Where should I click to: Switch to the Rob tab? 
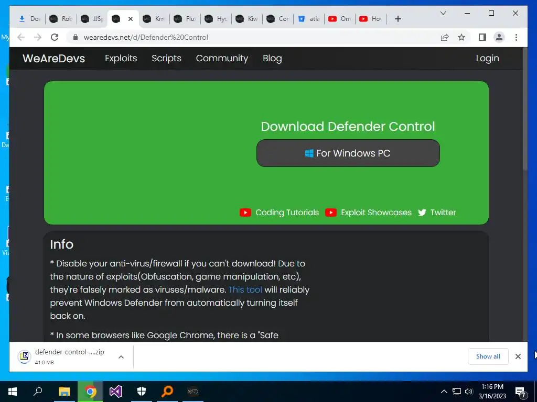click(61, 19)
